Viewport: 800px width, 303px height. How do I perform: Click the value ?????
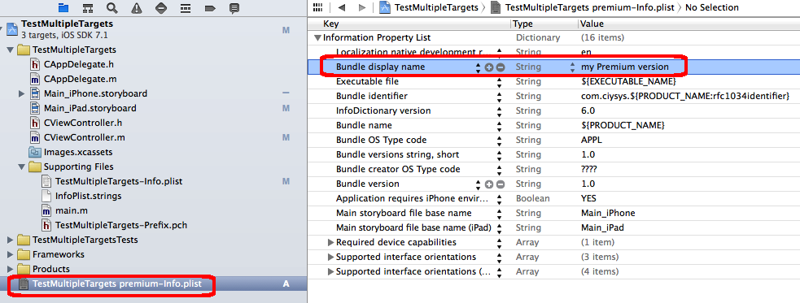[x=588, y=169]
